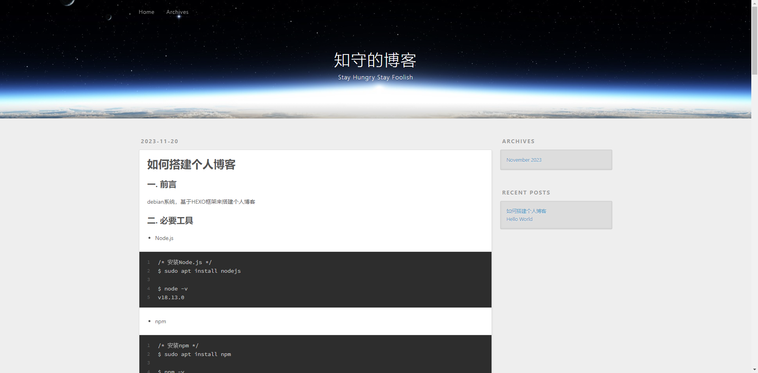The height and width of the screenshot is (373, 758).
Task: Click the subtitle Stay Hungry Stay Foolish
Action: 375,77
